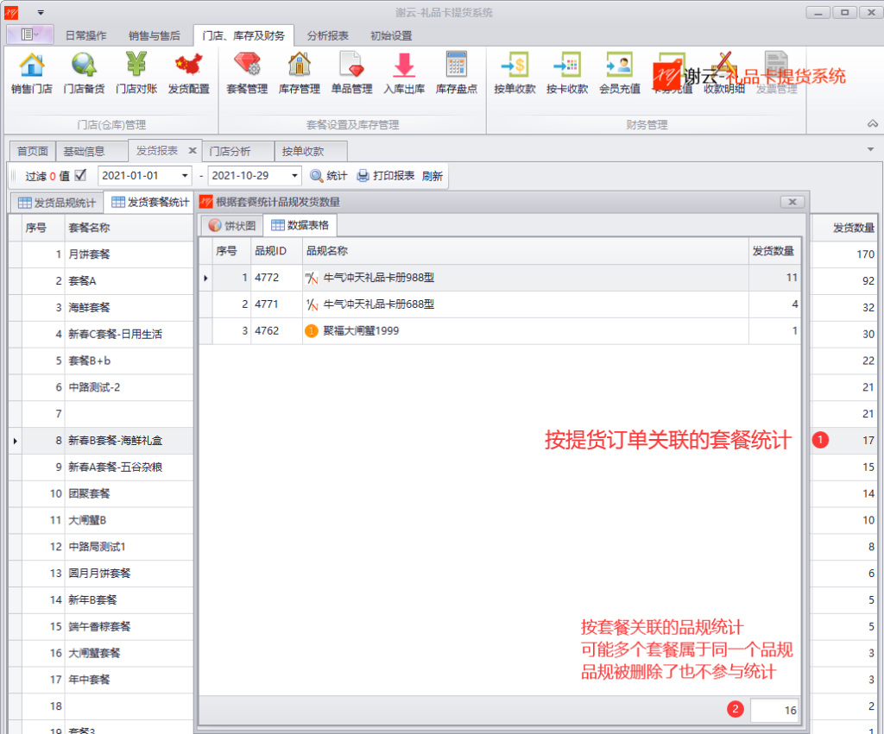The height and width of the screenshot is (734, 884).
Task: Open 套餐管理 ruby icon
Action: [247, 65]
